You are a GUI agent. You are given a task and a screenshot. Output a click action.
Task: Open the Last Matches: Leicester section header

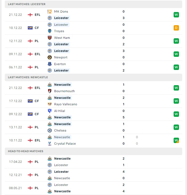point(93,4)
